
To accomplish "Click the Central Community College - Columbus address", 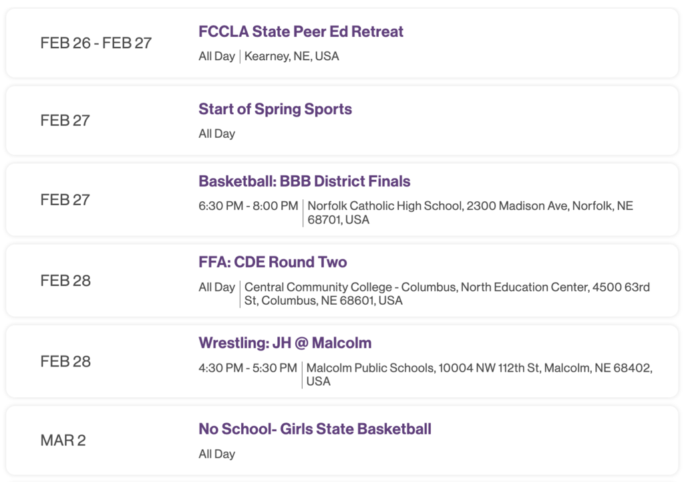I will pos(447,294).
